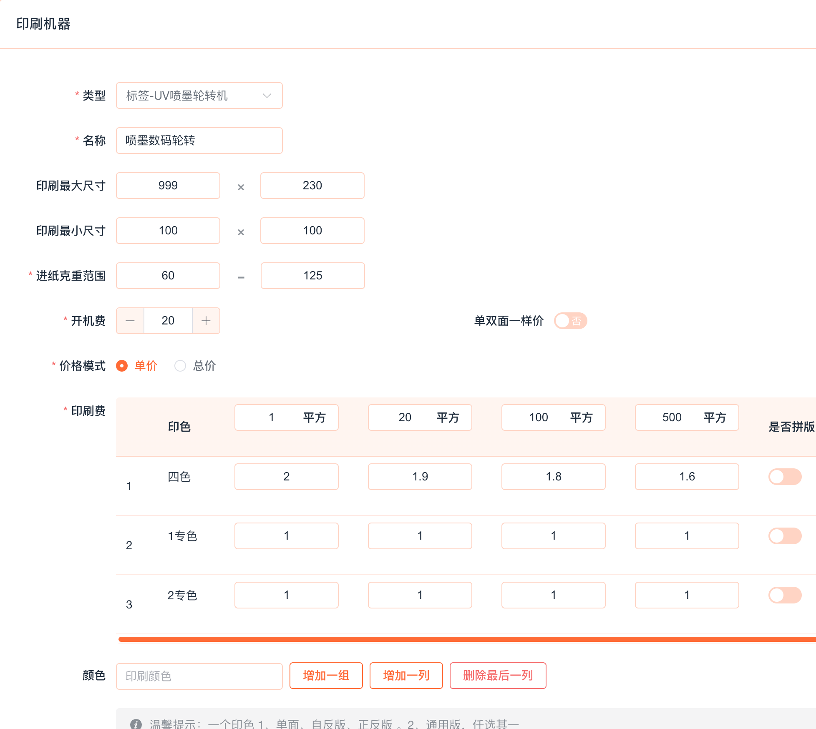Click the info icon beside 温馨提示
Image resolution: width=816 pixels, height=729 pixels.
(136, 724)
